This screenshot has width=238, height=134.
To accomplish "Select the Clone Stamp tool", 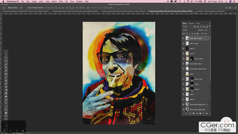I will pos(6,80).
